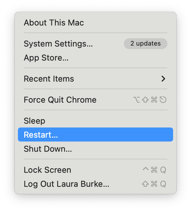This screenshot has width=191, height=211.
Task: Choose Force Quit Chrome
Action: tap(95, 100)
